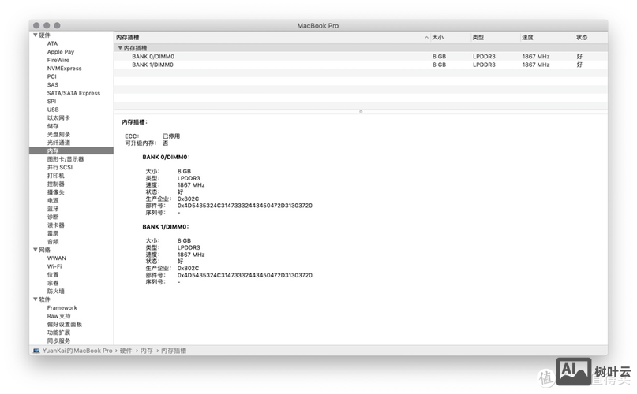
Task: Click the computer icon in path bar
Action: [x=36, y=350]
